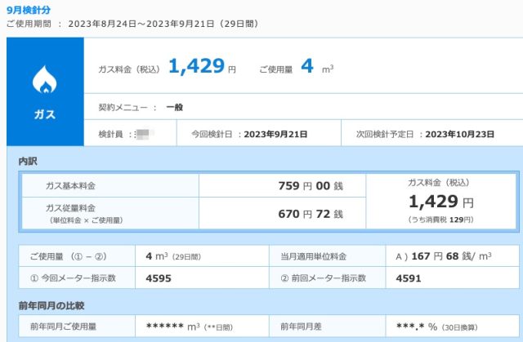The width and height of the screenshot is (523, 342).
Task: Select the 今回検針日 2023年9月21日 date
Action: 276,133
